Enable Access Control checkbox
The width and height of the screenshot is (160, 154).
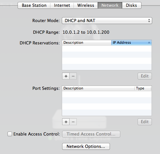10,134
